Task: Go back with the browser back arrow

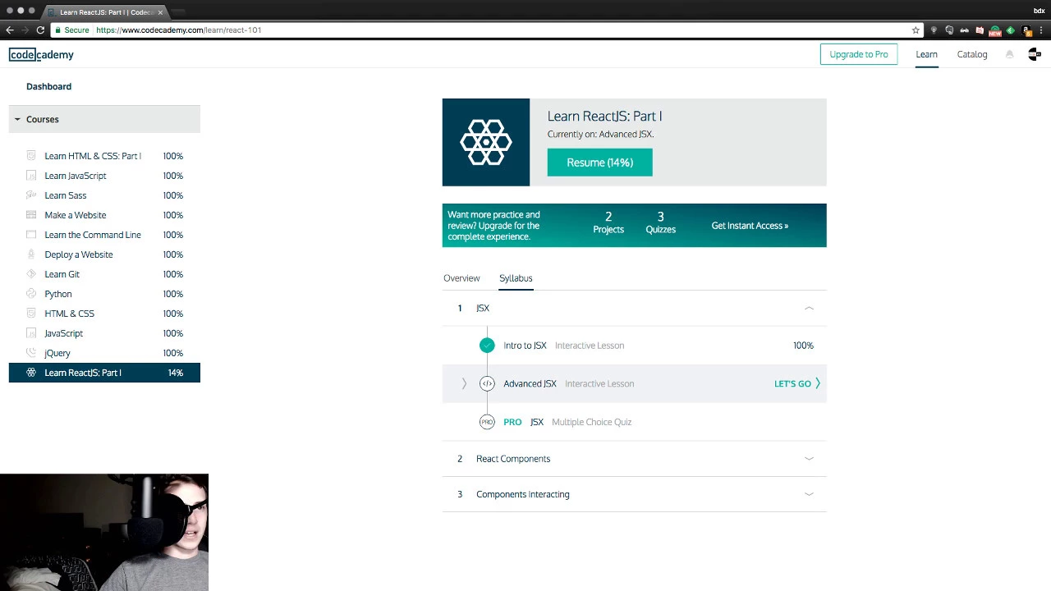Action: pyautogui.click(x=10, y=30)
